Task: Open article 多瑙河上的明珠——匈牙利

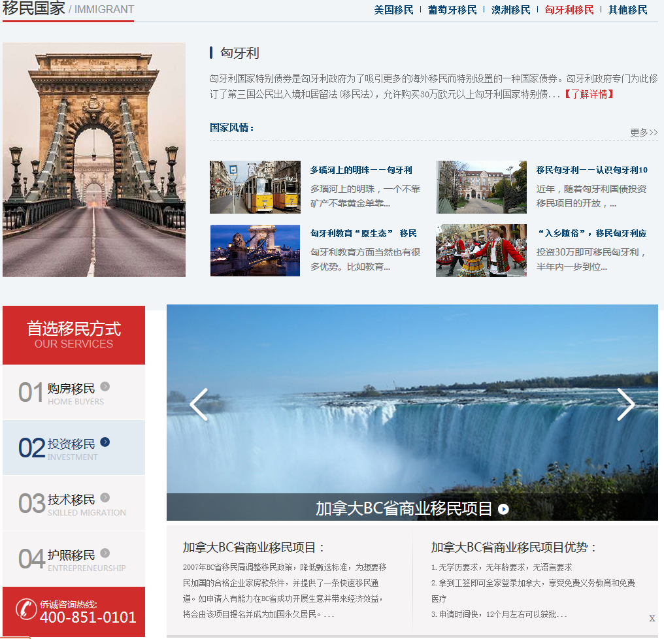Action: [x=361, y=170]
